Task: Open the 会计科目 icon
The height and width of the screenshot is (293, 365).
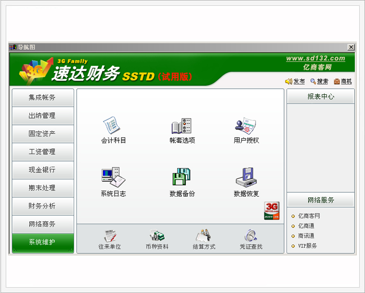Action: tap(112, 126)
